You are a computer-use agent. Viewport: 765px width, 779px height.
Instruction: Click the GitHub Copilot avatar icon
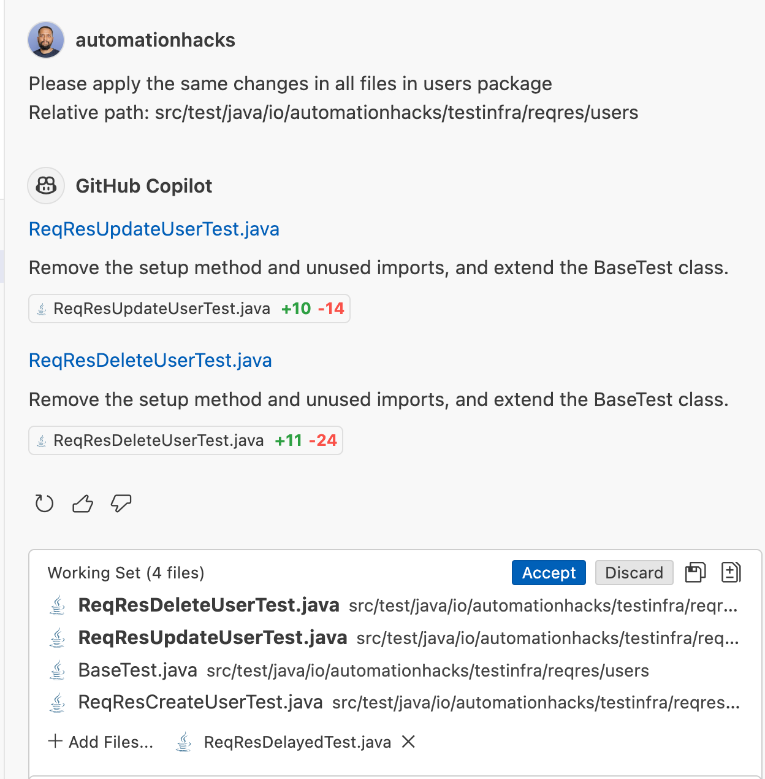click(x=45, y=185)
